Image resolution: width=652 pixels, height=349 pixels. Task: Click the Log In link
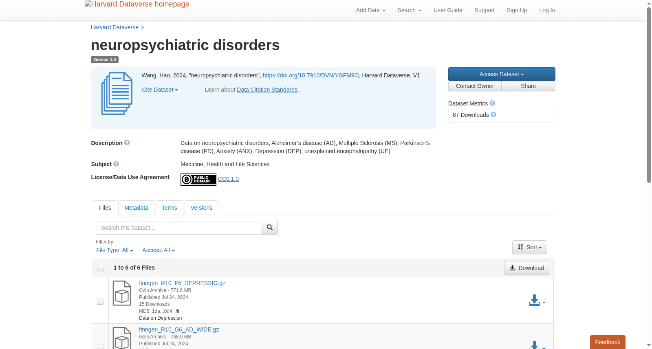[x=547, y=10]
